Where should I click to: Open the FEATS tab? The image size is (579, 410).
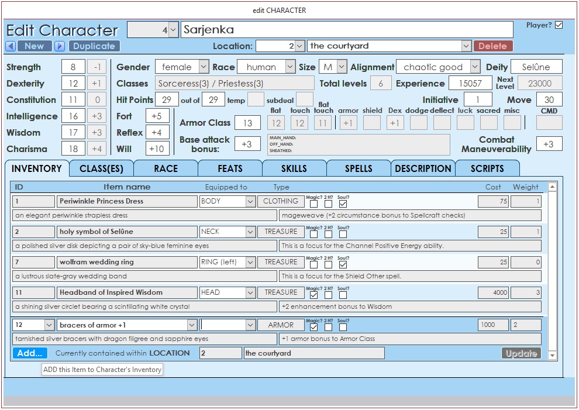coord(230,168)
